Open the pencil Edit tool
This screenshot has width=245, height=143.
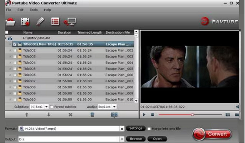40,21
